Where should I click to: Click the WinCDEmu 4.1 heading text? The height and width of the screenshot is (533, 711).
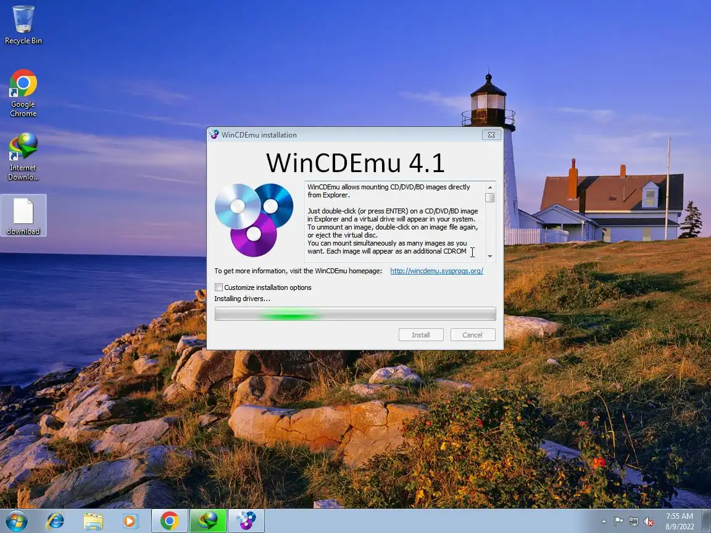click(x=355, y=163)
